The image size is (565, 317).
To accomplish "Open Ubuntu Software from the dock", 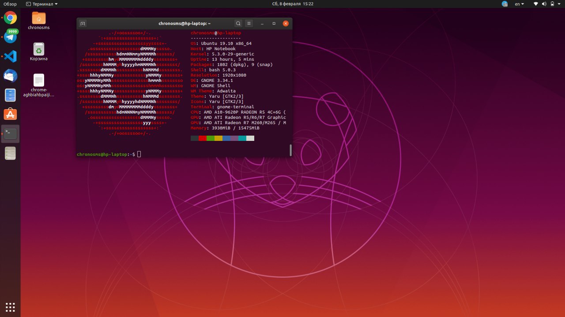I will (x=10, y=114).
